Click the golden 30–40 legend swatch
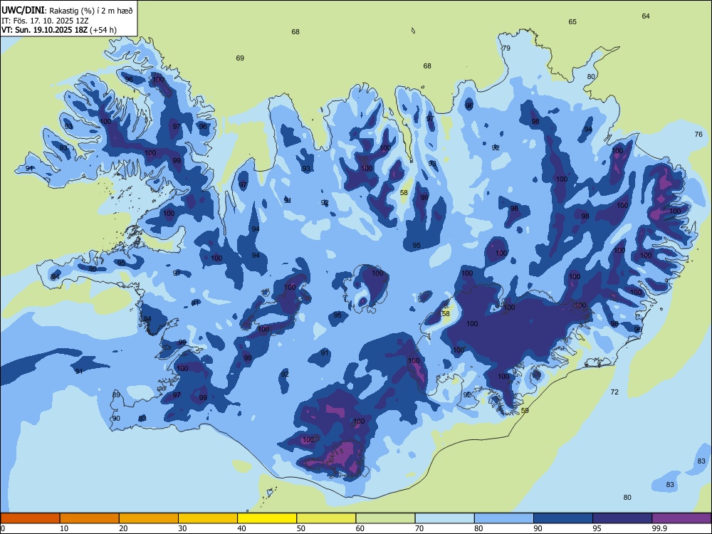Screen dimensions: 712x534 [208, 518]
